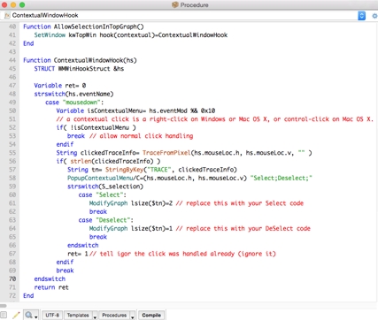Select the pencil write-mode icon

(16, 315)
